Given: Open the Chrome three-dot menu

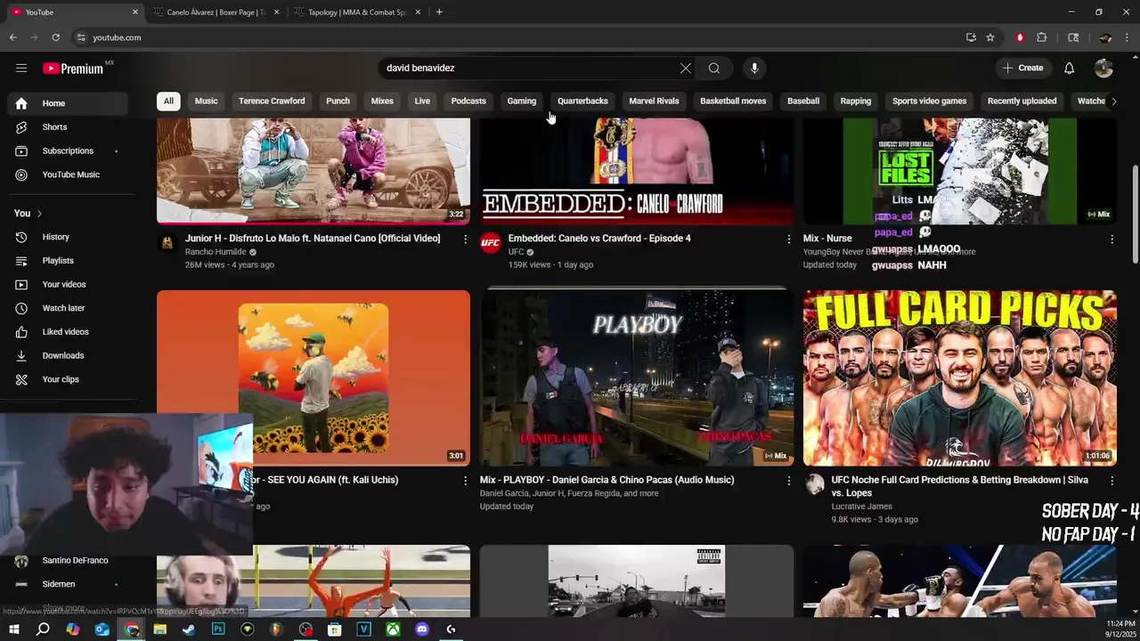Looking at the screenshot, I should coord(1128,37).
